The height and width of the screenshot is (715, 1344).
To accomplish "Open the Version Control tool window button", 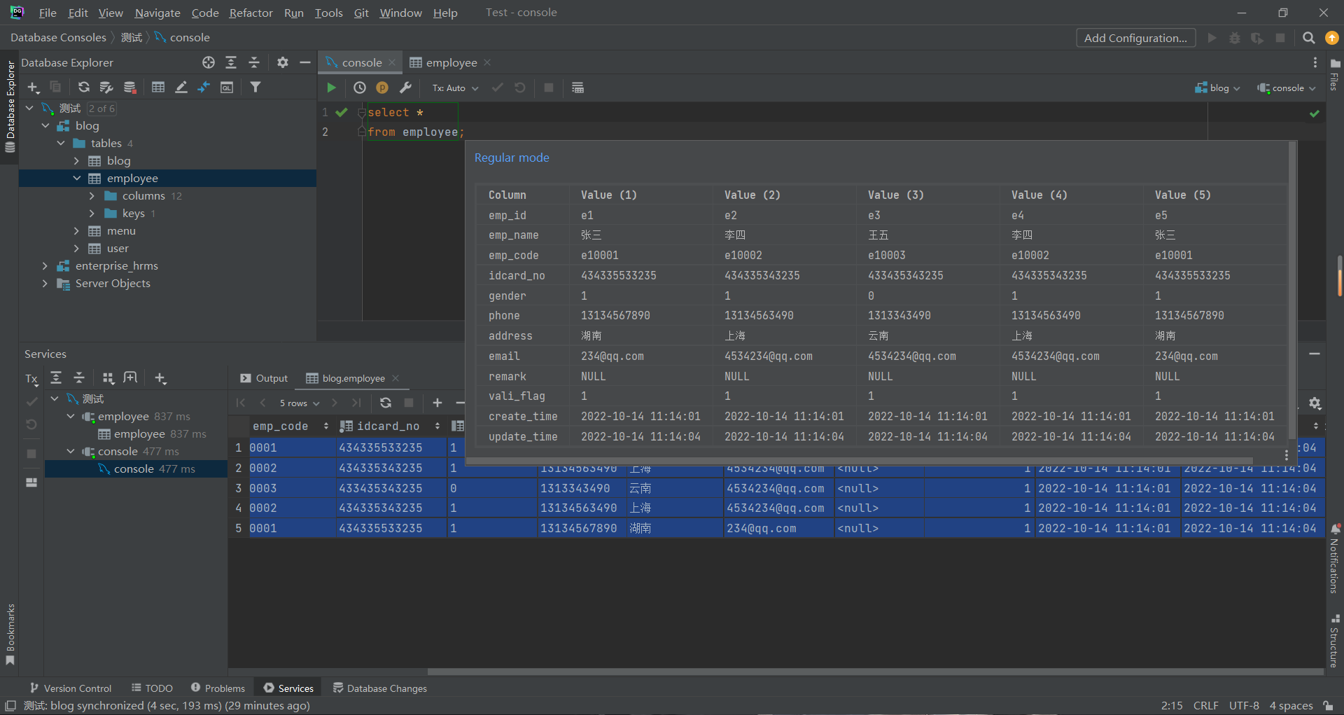I will click(70, 688).
